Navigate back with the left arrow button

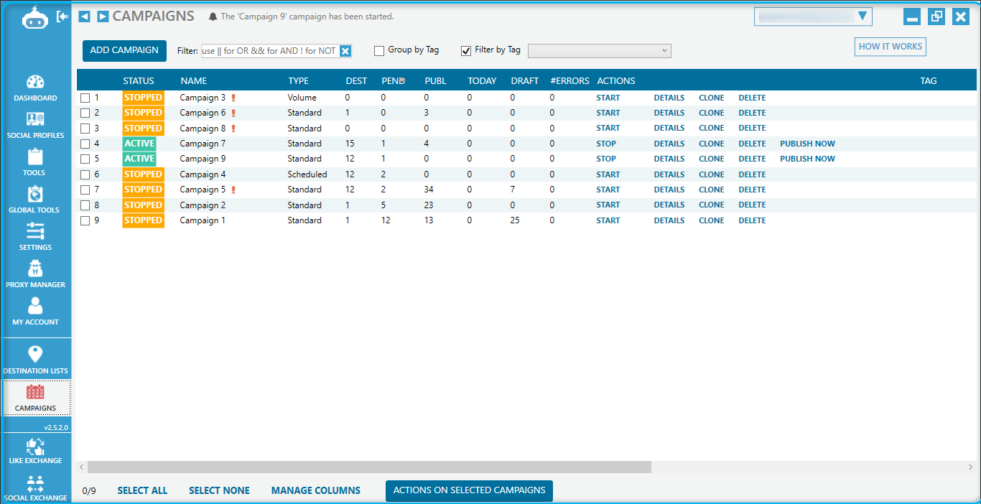[85, 17]
